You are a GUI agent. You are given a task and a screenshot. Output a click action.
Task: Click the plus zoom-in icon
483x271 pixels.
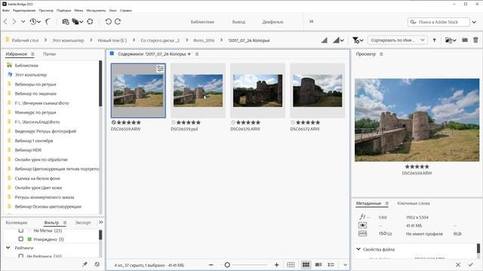pos(277,265)
